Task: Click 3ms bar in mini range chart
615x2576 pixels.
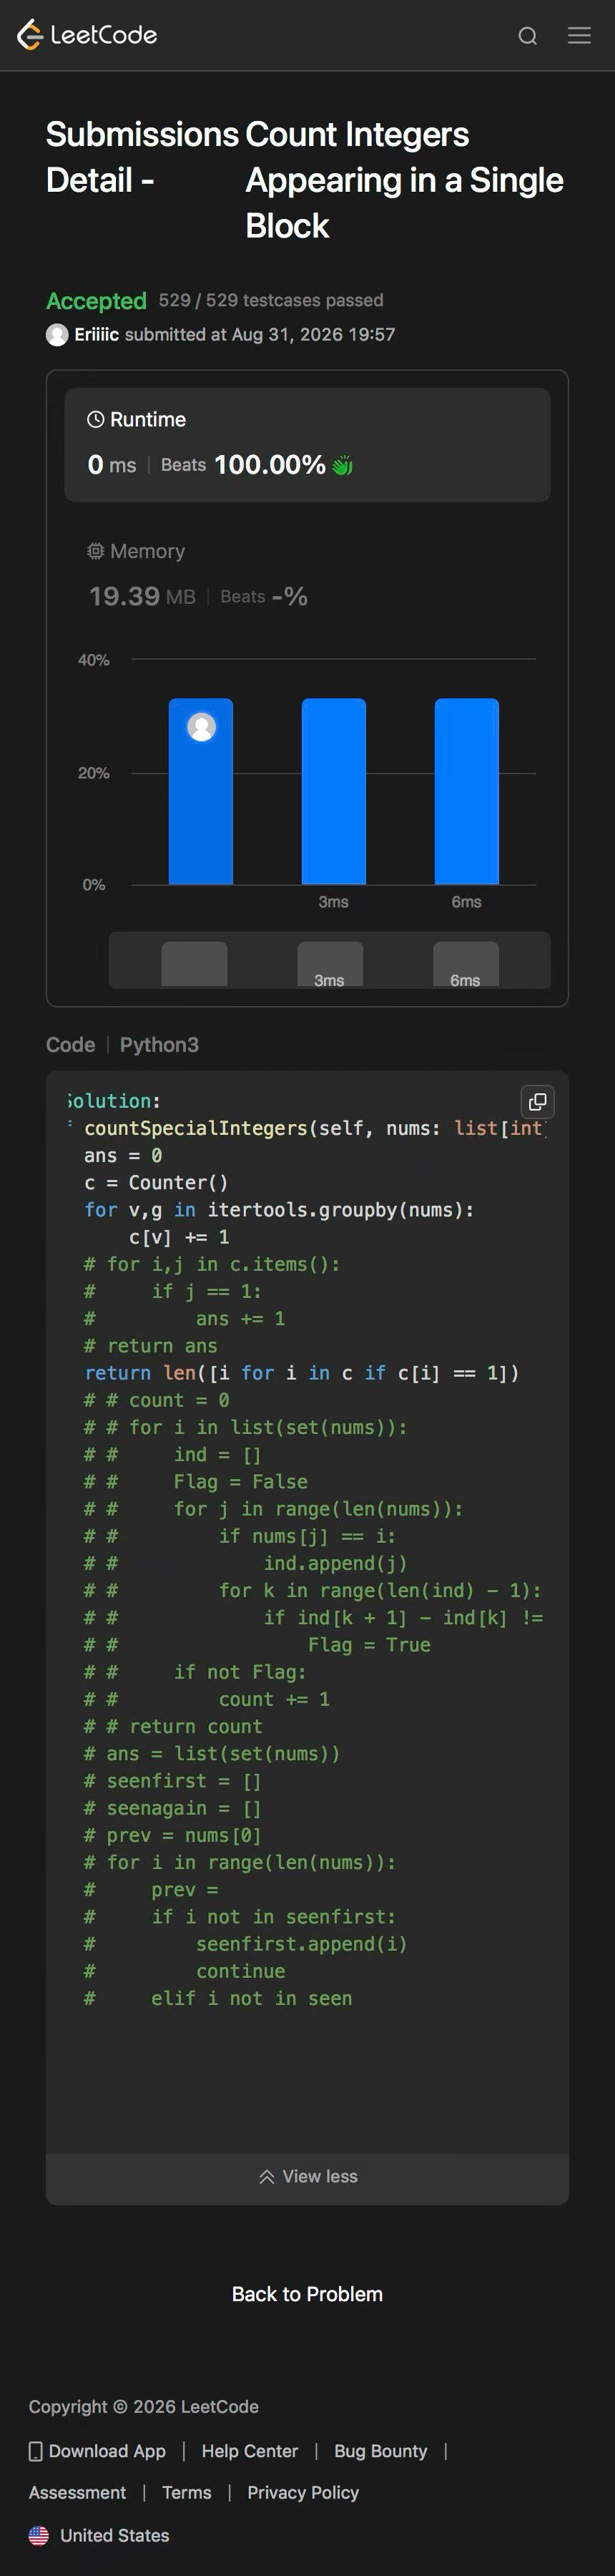Action: (x=330, y=965)
